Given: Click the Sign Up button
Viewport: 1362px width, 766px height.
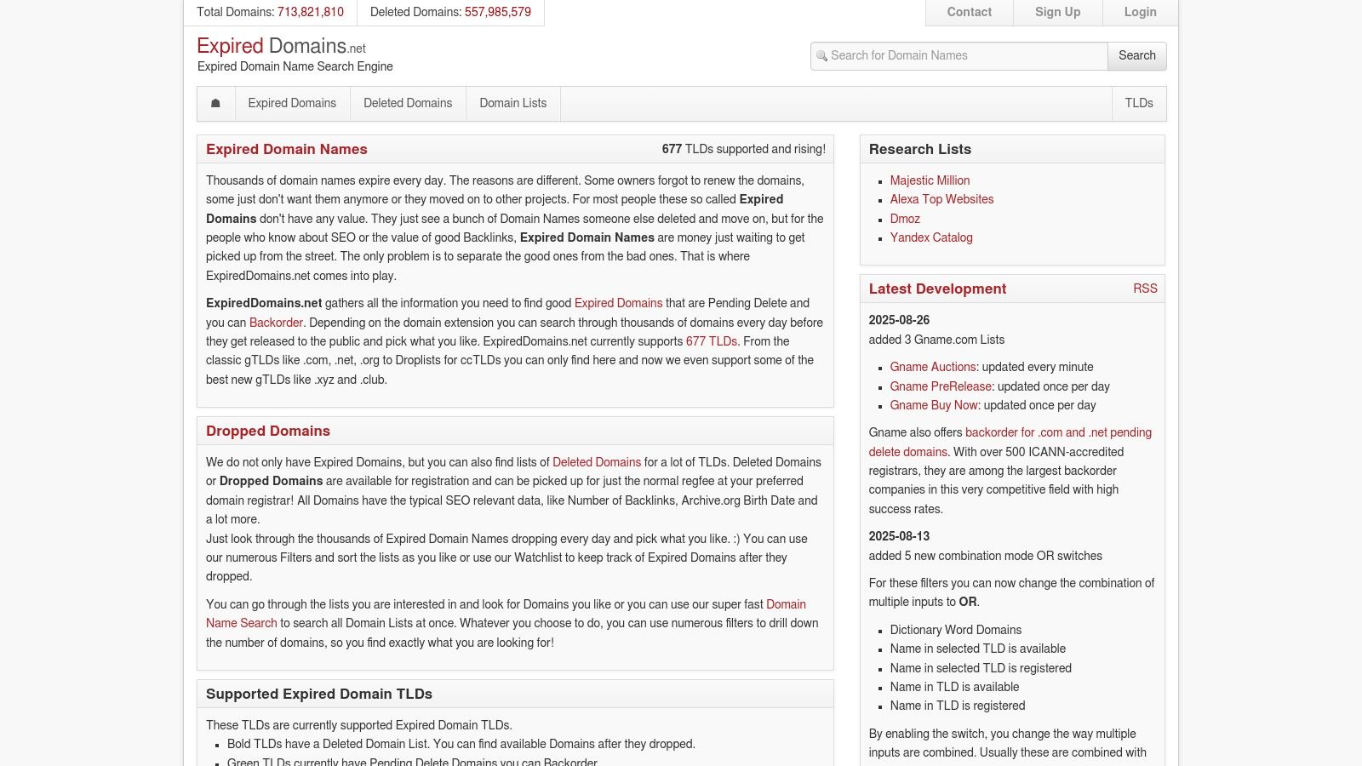Looking at the screenshot, I should click(1057, 12).
